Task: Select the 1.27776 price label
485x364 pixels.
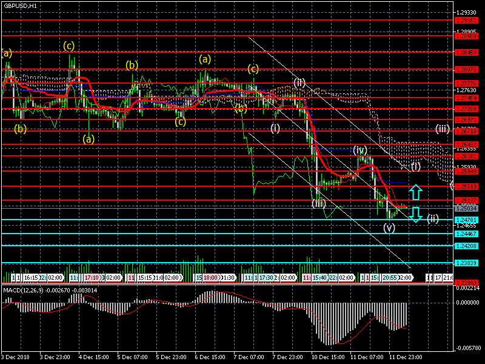Action: pyautogui.click(x=466, y=83)
